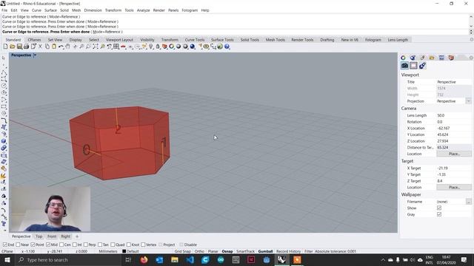Viewport: 474px width, 266px height.
Task: Toggle Record History in the status bar
Action: click(x=288, y=251)
